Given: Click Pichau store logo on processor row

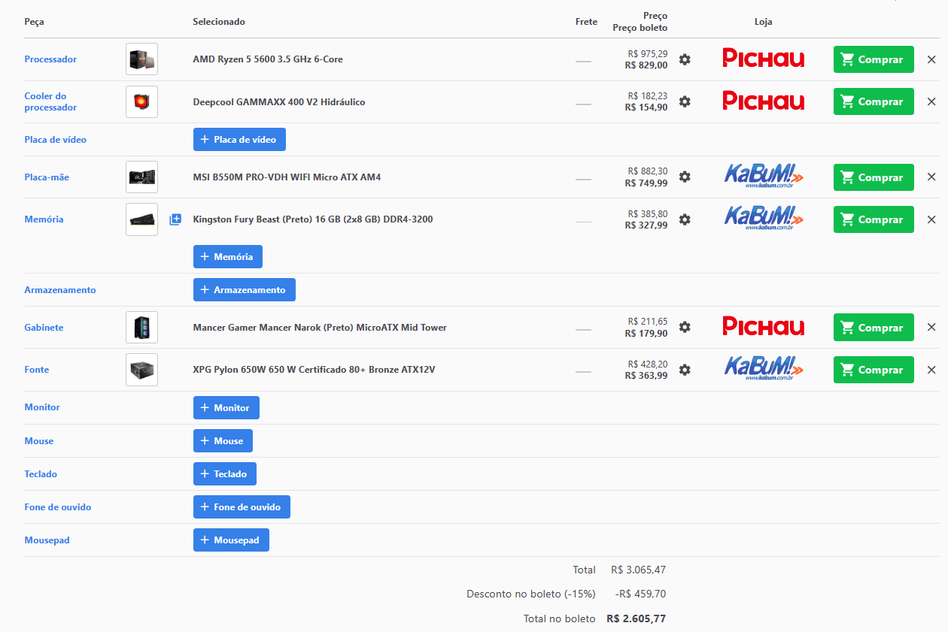Looking at the screenshot, I should (764, 59).
